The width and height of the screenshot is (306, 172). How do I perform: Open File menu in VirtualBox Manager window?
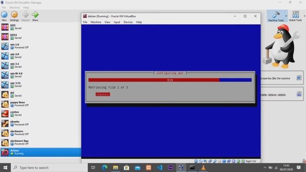point(4,8)
